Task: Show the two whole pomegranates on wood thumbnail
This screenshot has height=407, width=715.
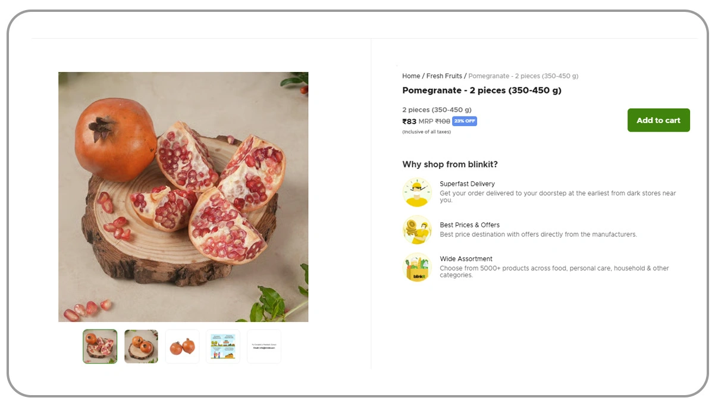Action: [x=141, y=346]
